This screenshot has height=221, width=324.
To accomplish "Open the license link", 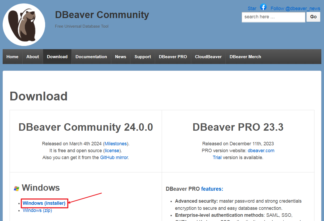I will tap(112, 151).
